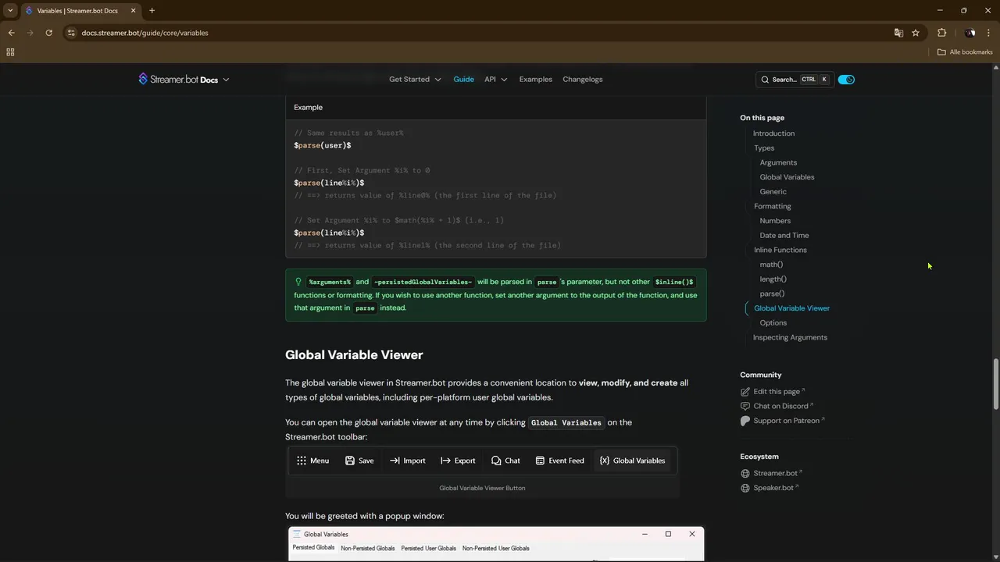
Task: Click the Save icon in toolbar image
Action: click(x=350, y=461)
